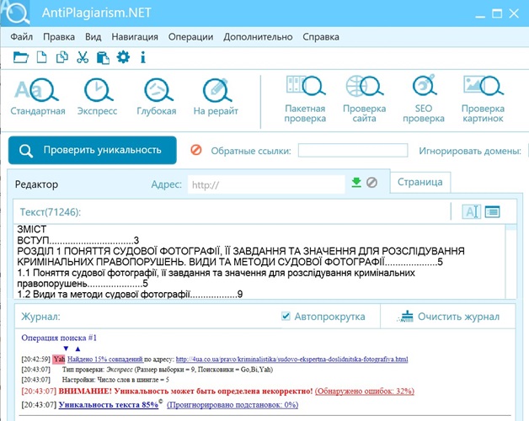
Task: Click Очистить журнал button
Action: tap(448, 317)
